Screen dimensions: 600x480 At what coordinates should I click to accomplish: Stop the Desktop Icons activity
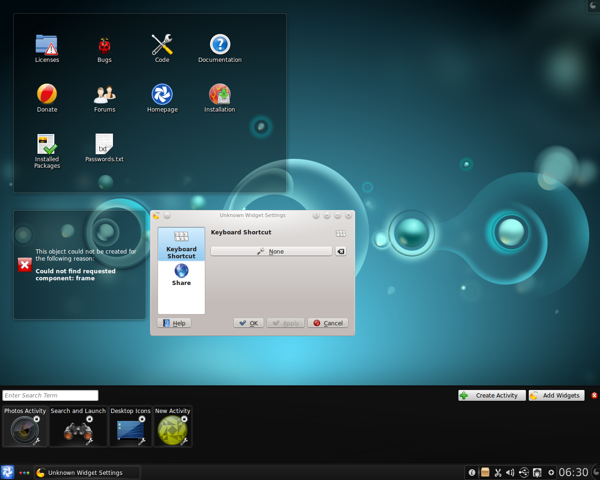tap(142, 419)
